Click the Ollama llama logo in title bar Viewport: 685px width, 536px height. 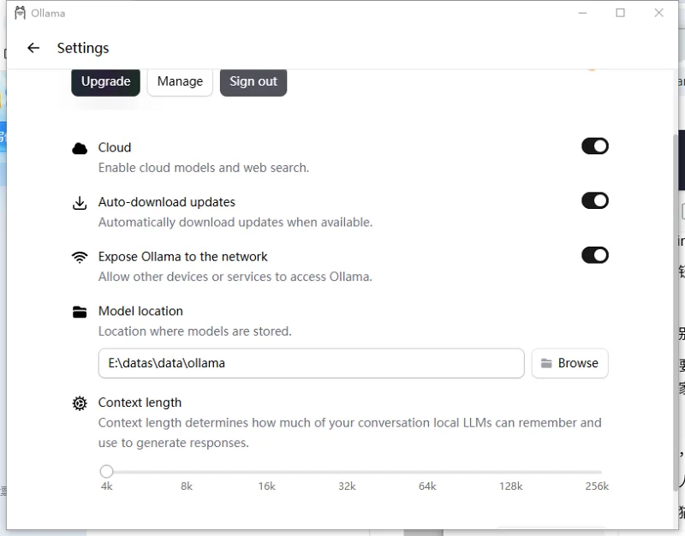pos(20,13)
